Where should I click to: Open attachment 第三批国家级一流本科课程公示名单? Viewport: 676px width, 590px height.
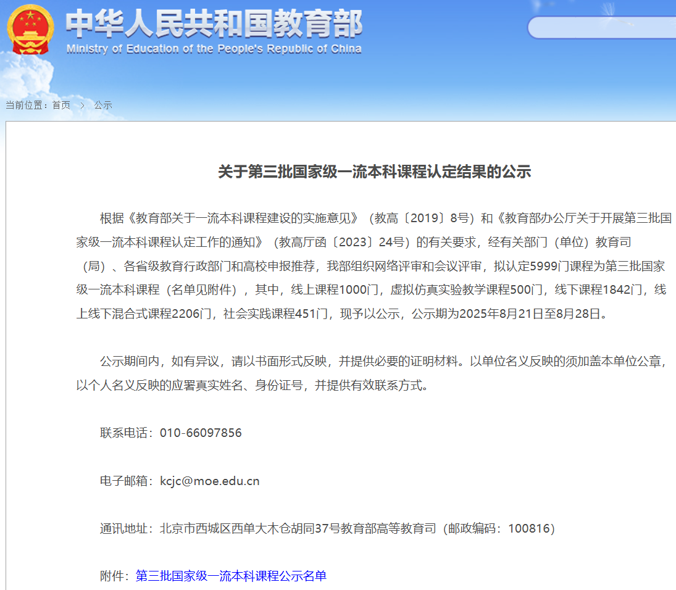point(231,576)
